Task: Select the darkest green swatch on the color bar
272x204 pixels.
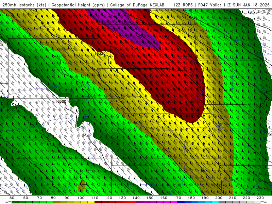Action: coord(15,202)
